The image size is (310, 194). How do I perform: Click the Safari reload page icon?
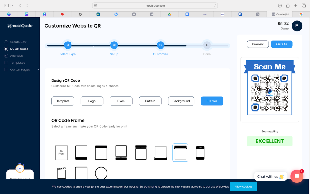[x=215, y=5]
